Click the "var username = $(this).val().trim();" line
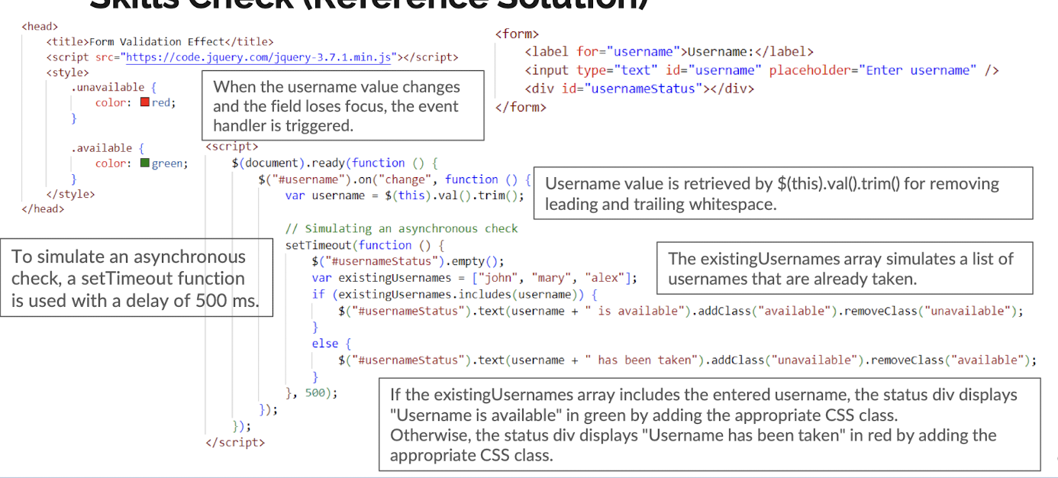 [x=405, y=195]
